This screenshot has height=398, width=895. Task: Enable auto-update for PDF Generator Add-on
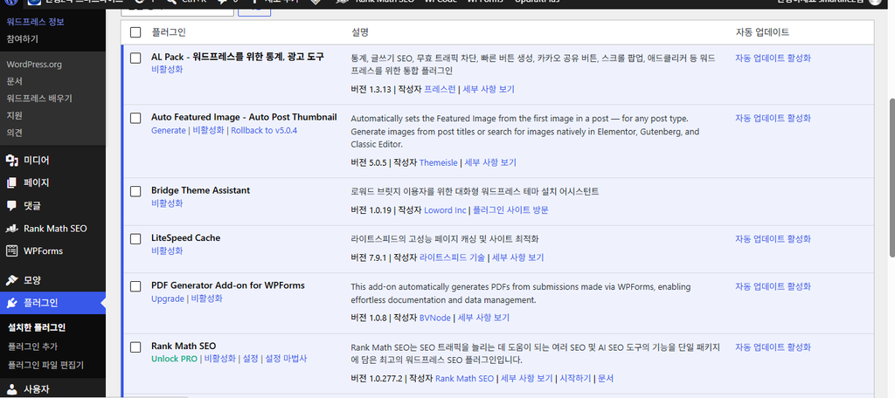(773, 286)
